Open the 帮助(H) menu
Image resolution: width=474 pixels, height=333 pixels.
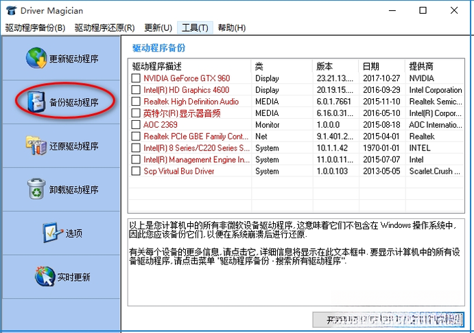[x=232, y=28]
